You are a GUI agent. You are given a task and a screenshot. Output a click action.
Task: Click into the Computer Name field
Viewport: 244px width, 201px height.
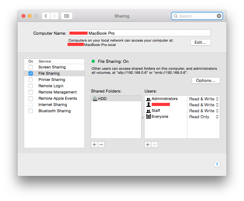[x=140, y=33]
